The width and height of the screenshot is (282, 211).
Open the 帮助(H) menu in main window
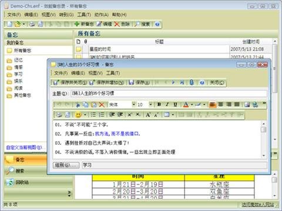coord(119,15)
